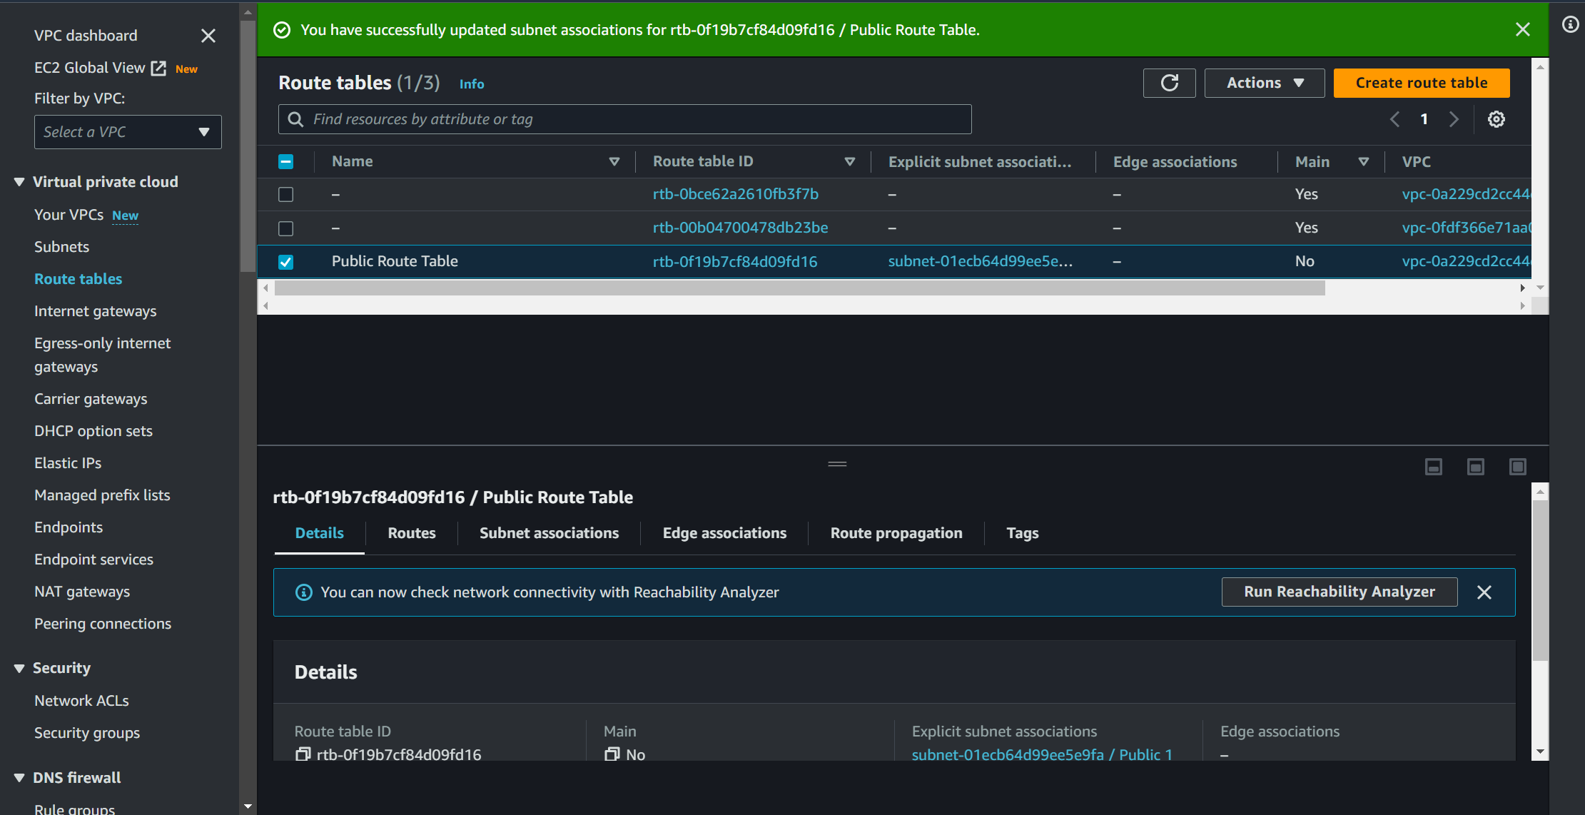
Task: Open the Info link beside Route tables
Action: coord(472,84)
